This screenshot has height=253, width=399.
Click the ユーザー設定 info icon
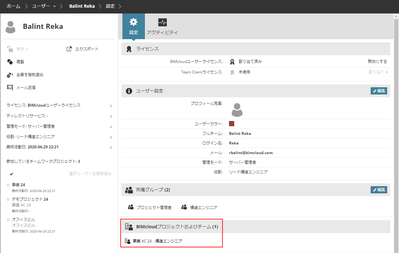click(x=129, y=91)
